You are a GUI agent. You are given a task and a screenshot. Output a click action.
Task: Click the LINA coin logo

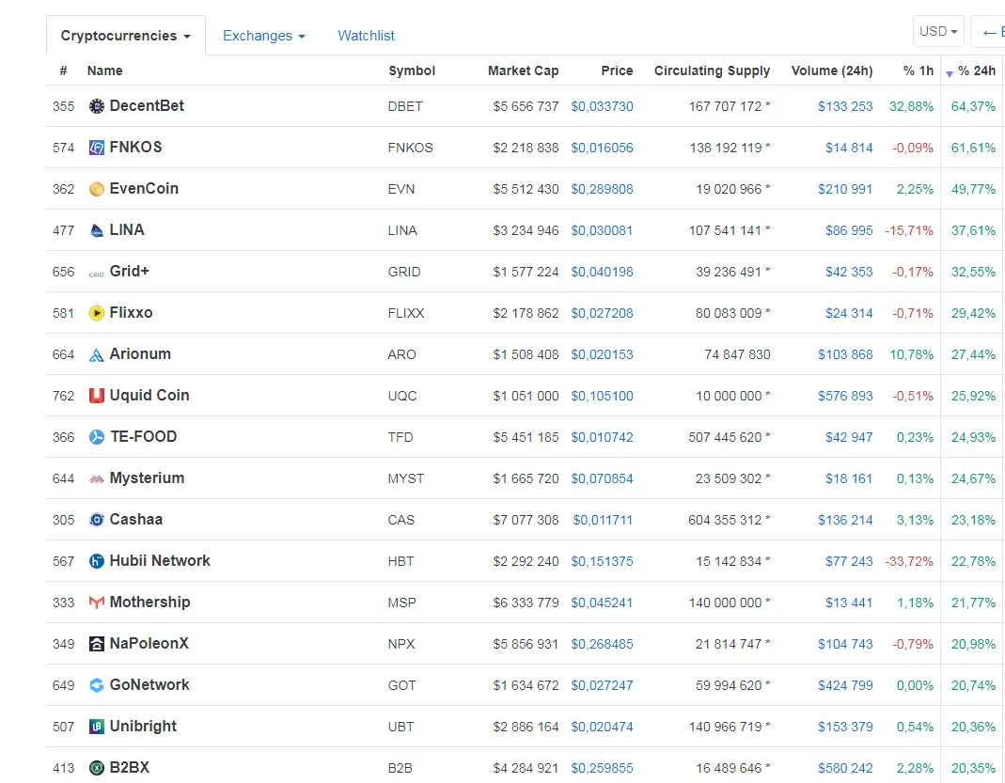pyautogui.click(x=96, y=230)
